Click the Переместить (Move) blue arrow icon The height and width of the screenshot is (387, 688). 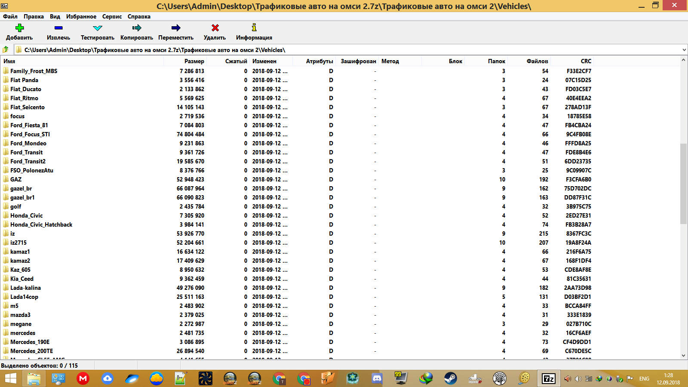176,28
